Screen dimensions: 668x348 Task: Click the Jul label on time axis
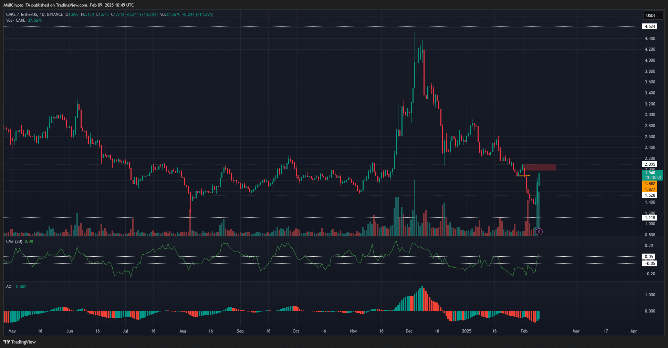(x=125, y=331)
